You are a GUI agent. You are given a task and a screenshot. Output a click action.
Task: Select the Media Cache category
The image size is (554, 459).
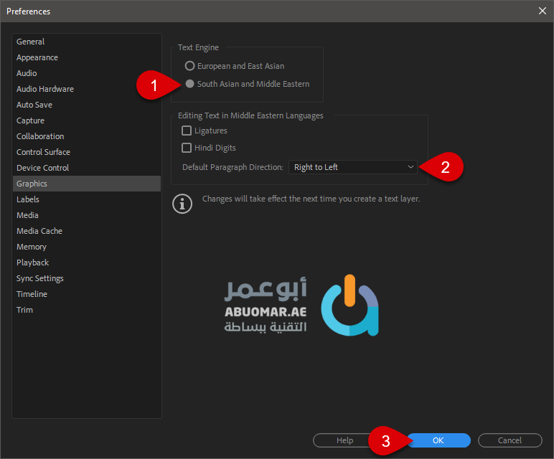click(39, 231)
